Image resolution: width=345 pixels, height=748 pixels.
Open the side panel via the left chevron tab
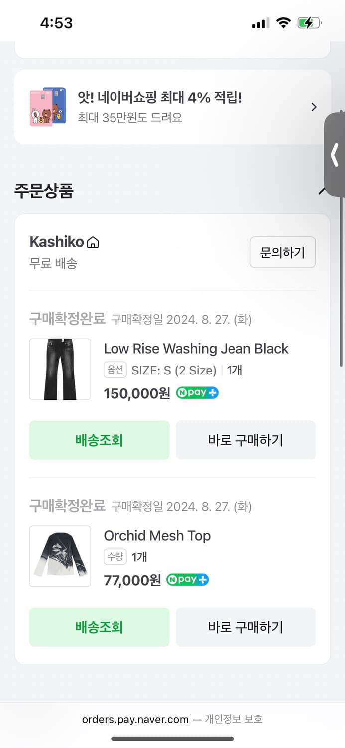335,155
